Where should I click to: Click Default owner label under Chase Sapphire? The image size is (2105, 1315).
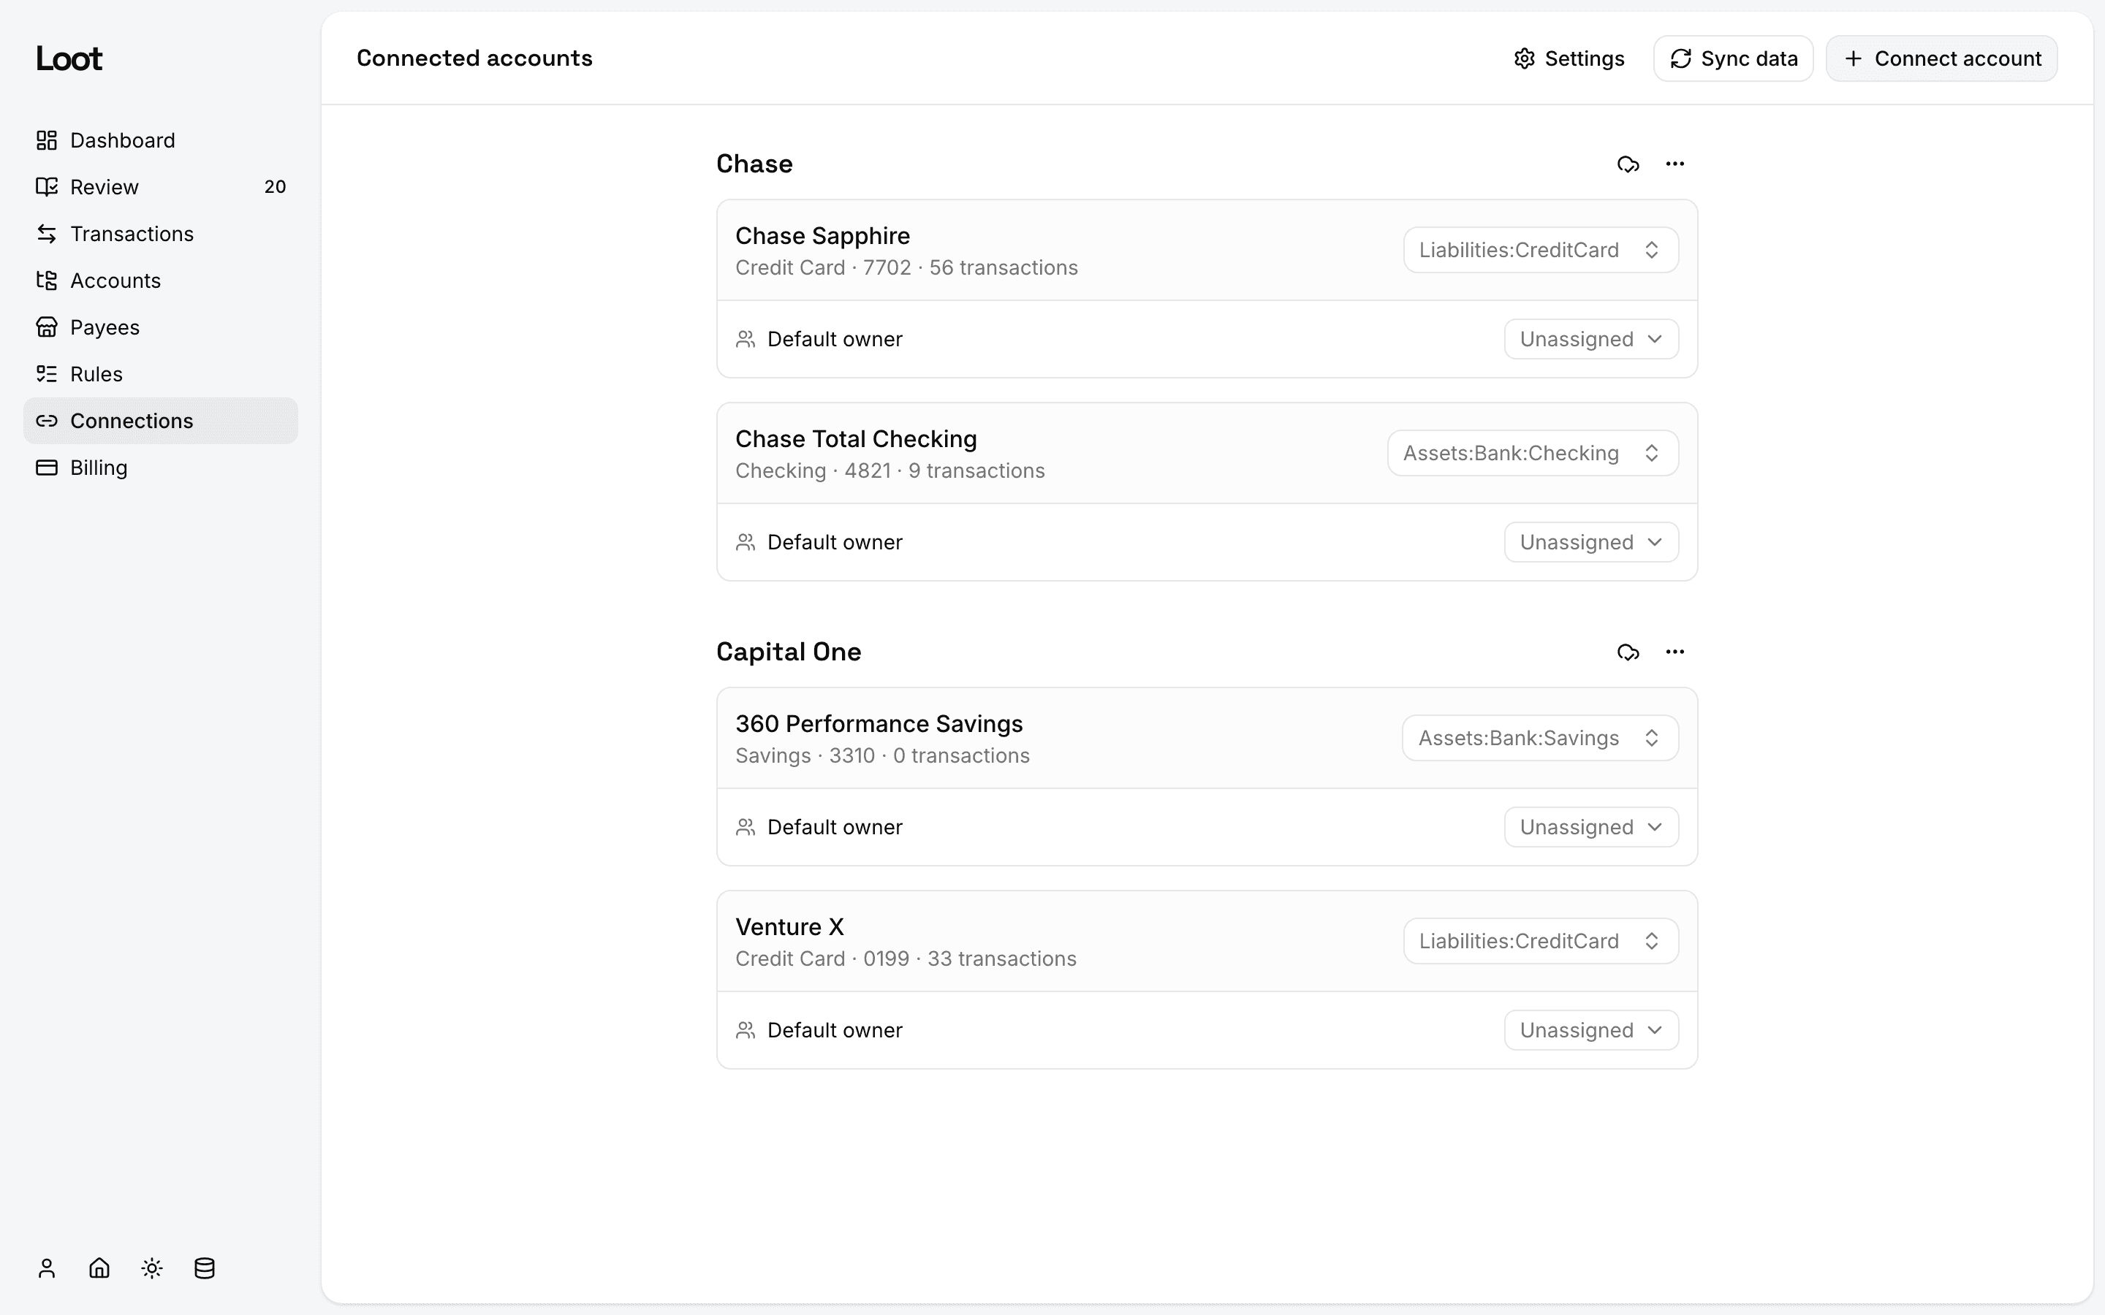tap(834, 339)
